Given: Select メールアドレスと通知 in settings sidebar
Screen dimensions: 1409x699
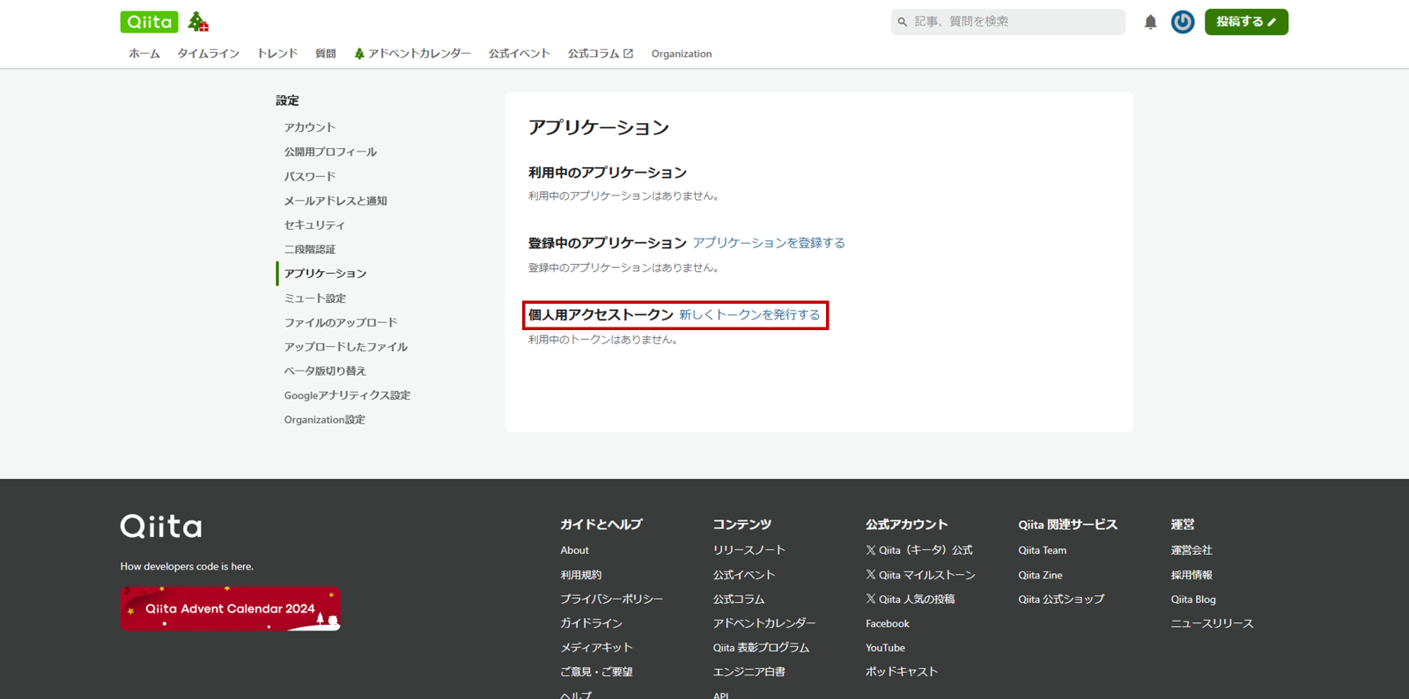Looking at the screenshot, I should click(x=336, y=201).
